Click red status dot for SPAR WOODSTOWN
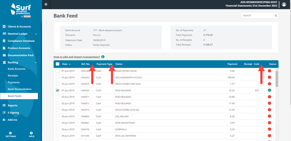Screen dimensions: 291x141 [269, 123]
